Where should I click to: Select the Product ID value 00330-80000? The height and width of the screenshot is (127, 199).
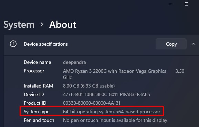[x=92, y=103]
